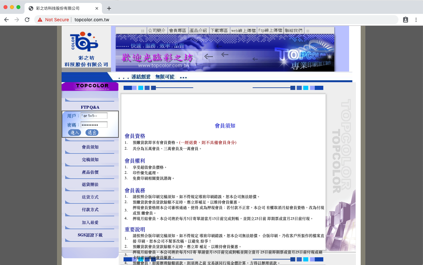Click the line 享受超值會員價格。
This screenshot has height=265, width=423.
150,167
